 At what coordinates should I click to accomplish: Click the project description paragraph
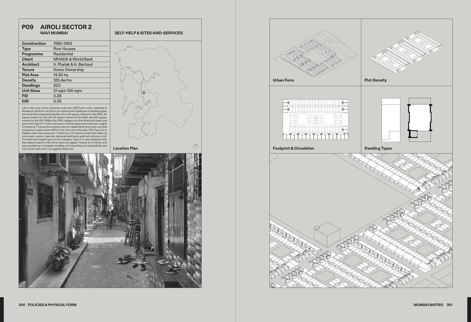tap(64, 129)
